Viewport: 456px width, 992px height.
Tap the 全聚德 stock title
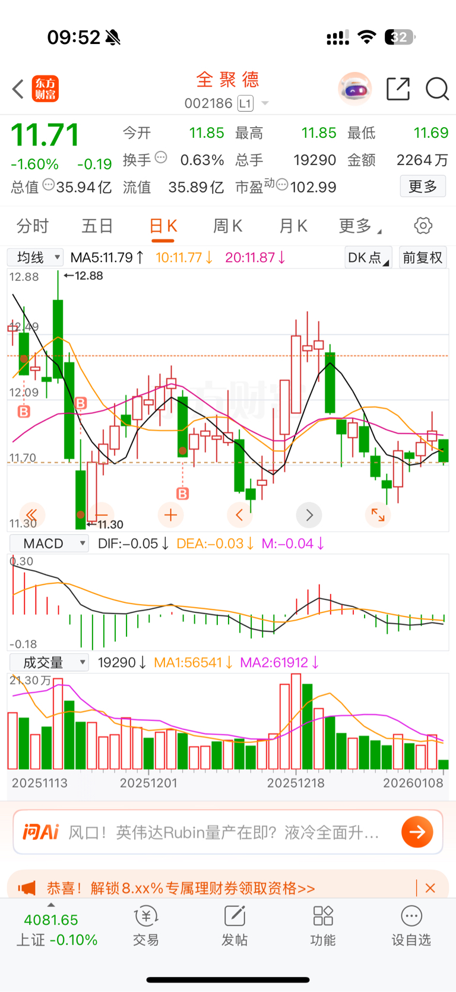pyautogui.click(x=228, y=79)
